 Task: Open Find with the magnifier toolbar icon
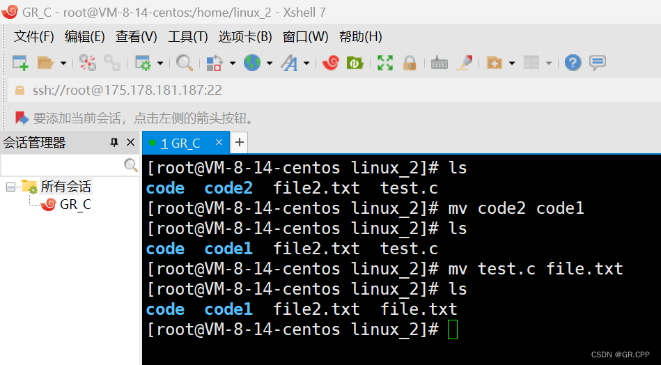tap(184, 63)
